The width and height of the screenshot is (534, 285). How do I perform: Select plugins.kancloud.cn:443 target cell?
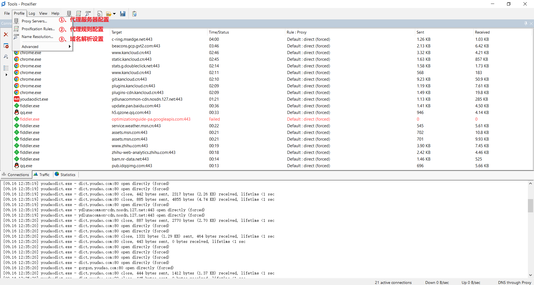[x=133, y=86]
